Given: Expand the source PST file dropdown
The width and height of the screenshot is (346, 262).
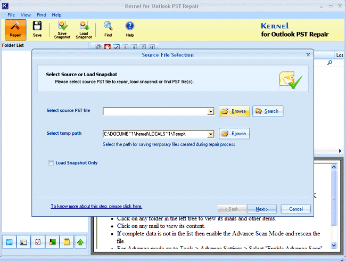Looking at the screenshot, I should click(x=211, y=111).
